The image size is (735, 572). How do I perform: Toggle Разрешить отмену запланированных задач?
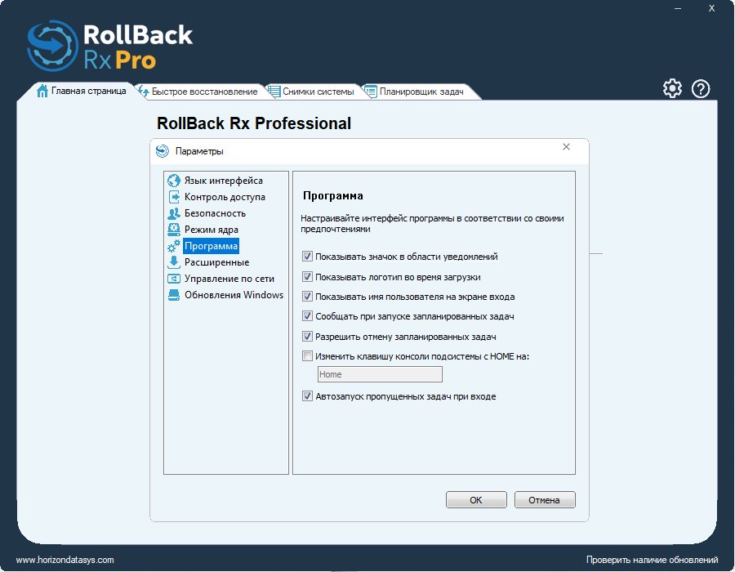point(307,336)
